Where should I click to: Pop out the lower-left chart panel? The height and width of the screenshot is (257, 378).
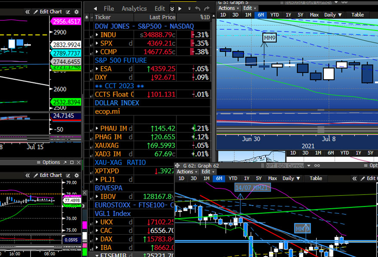tap(65, 162)
